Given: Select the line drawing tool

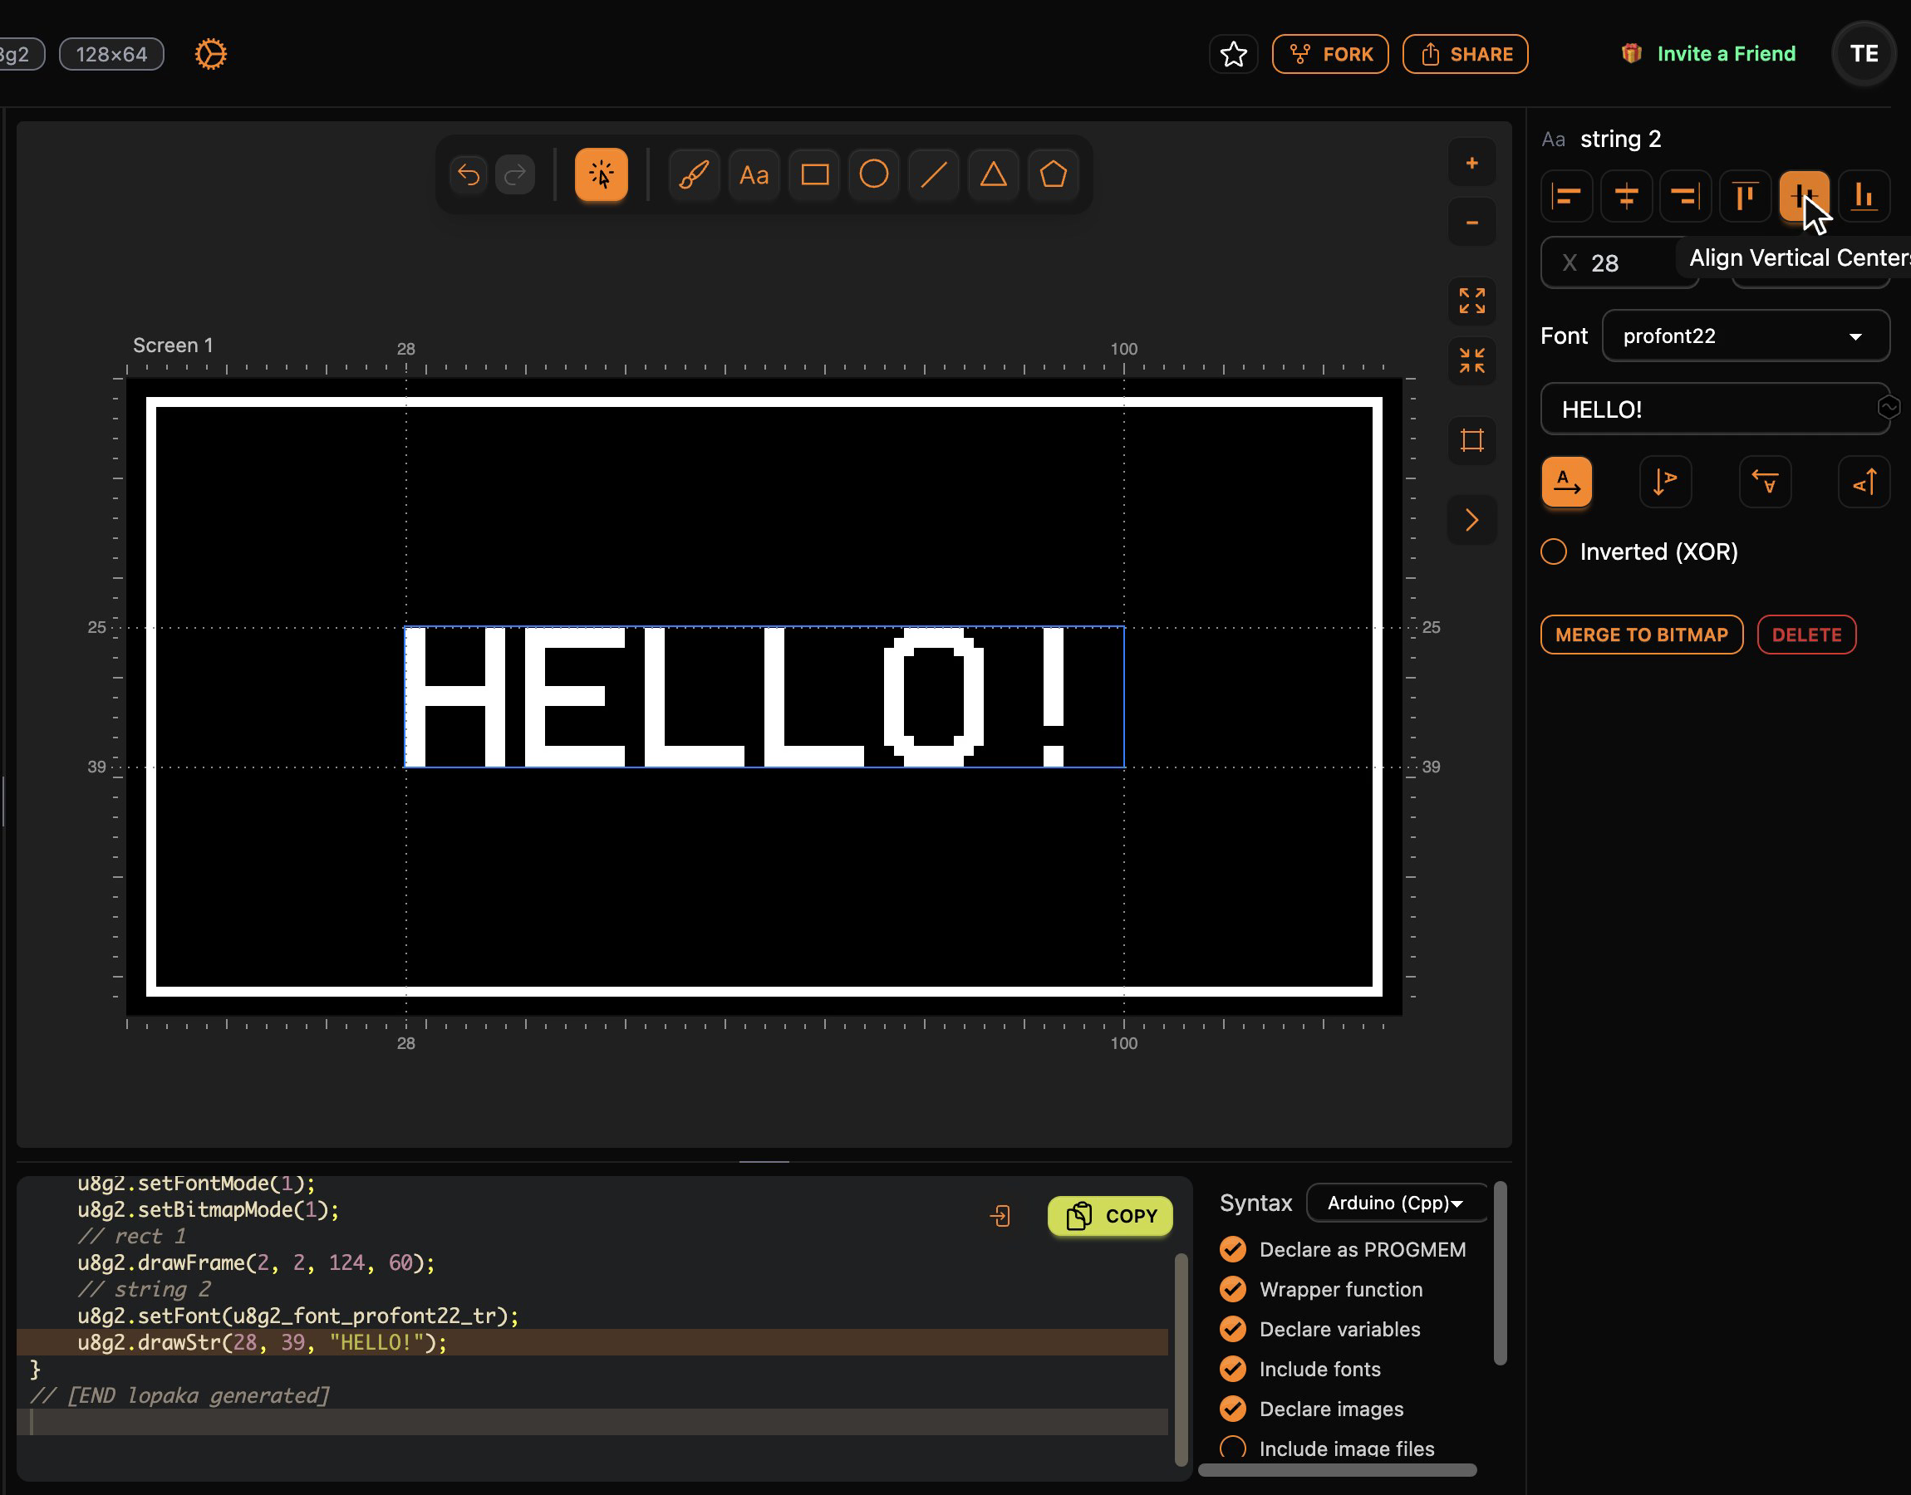Looking at the screenshot, I should click(933, 175).
